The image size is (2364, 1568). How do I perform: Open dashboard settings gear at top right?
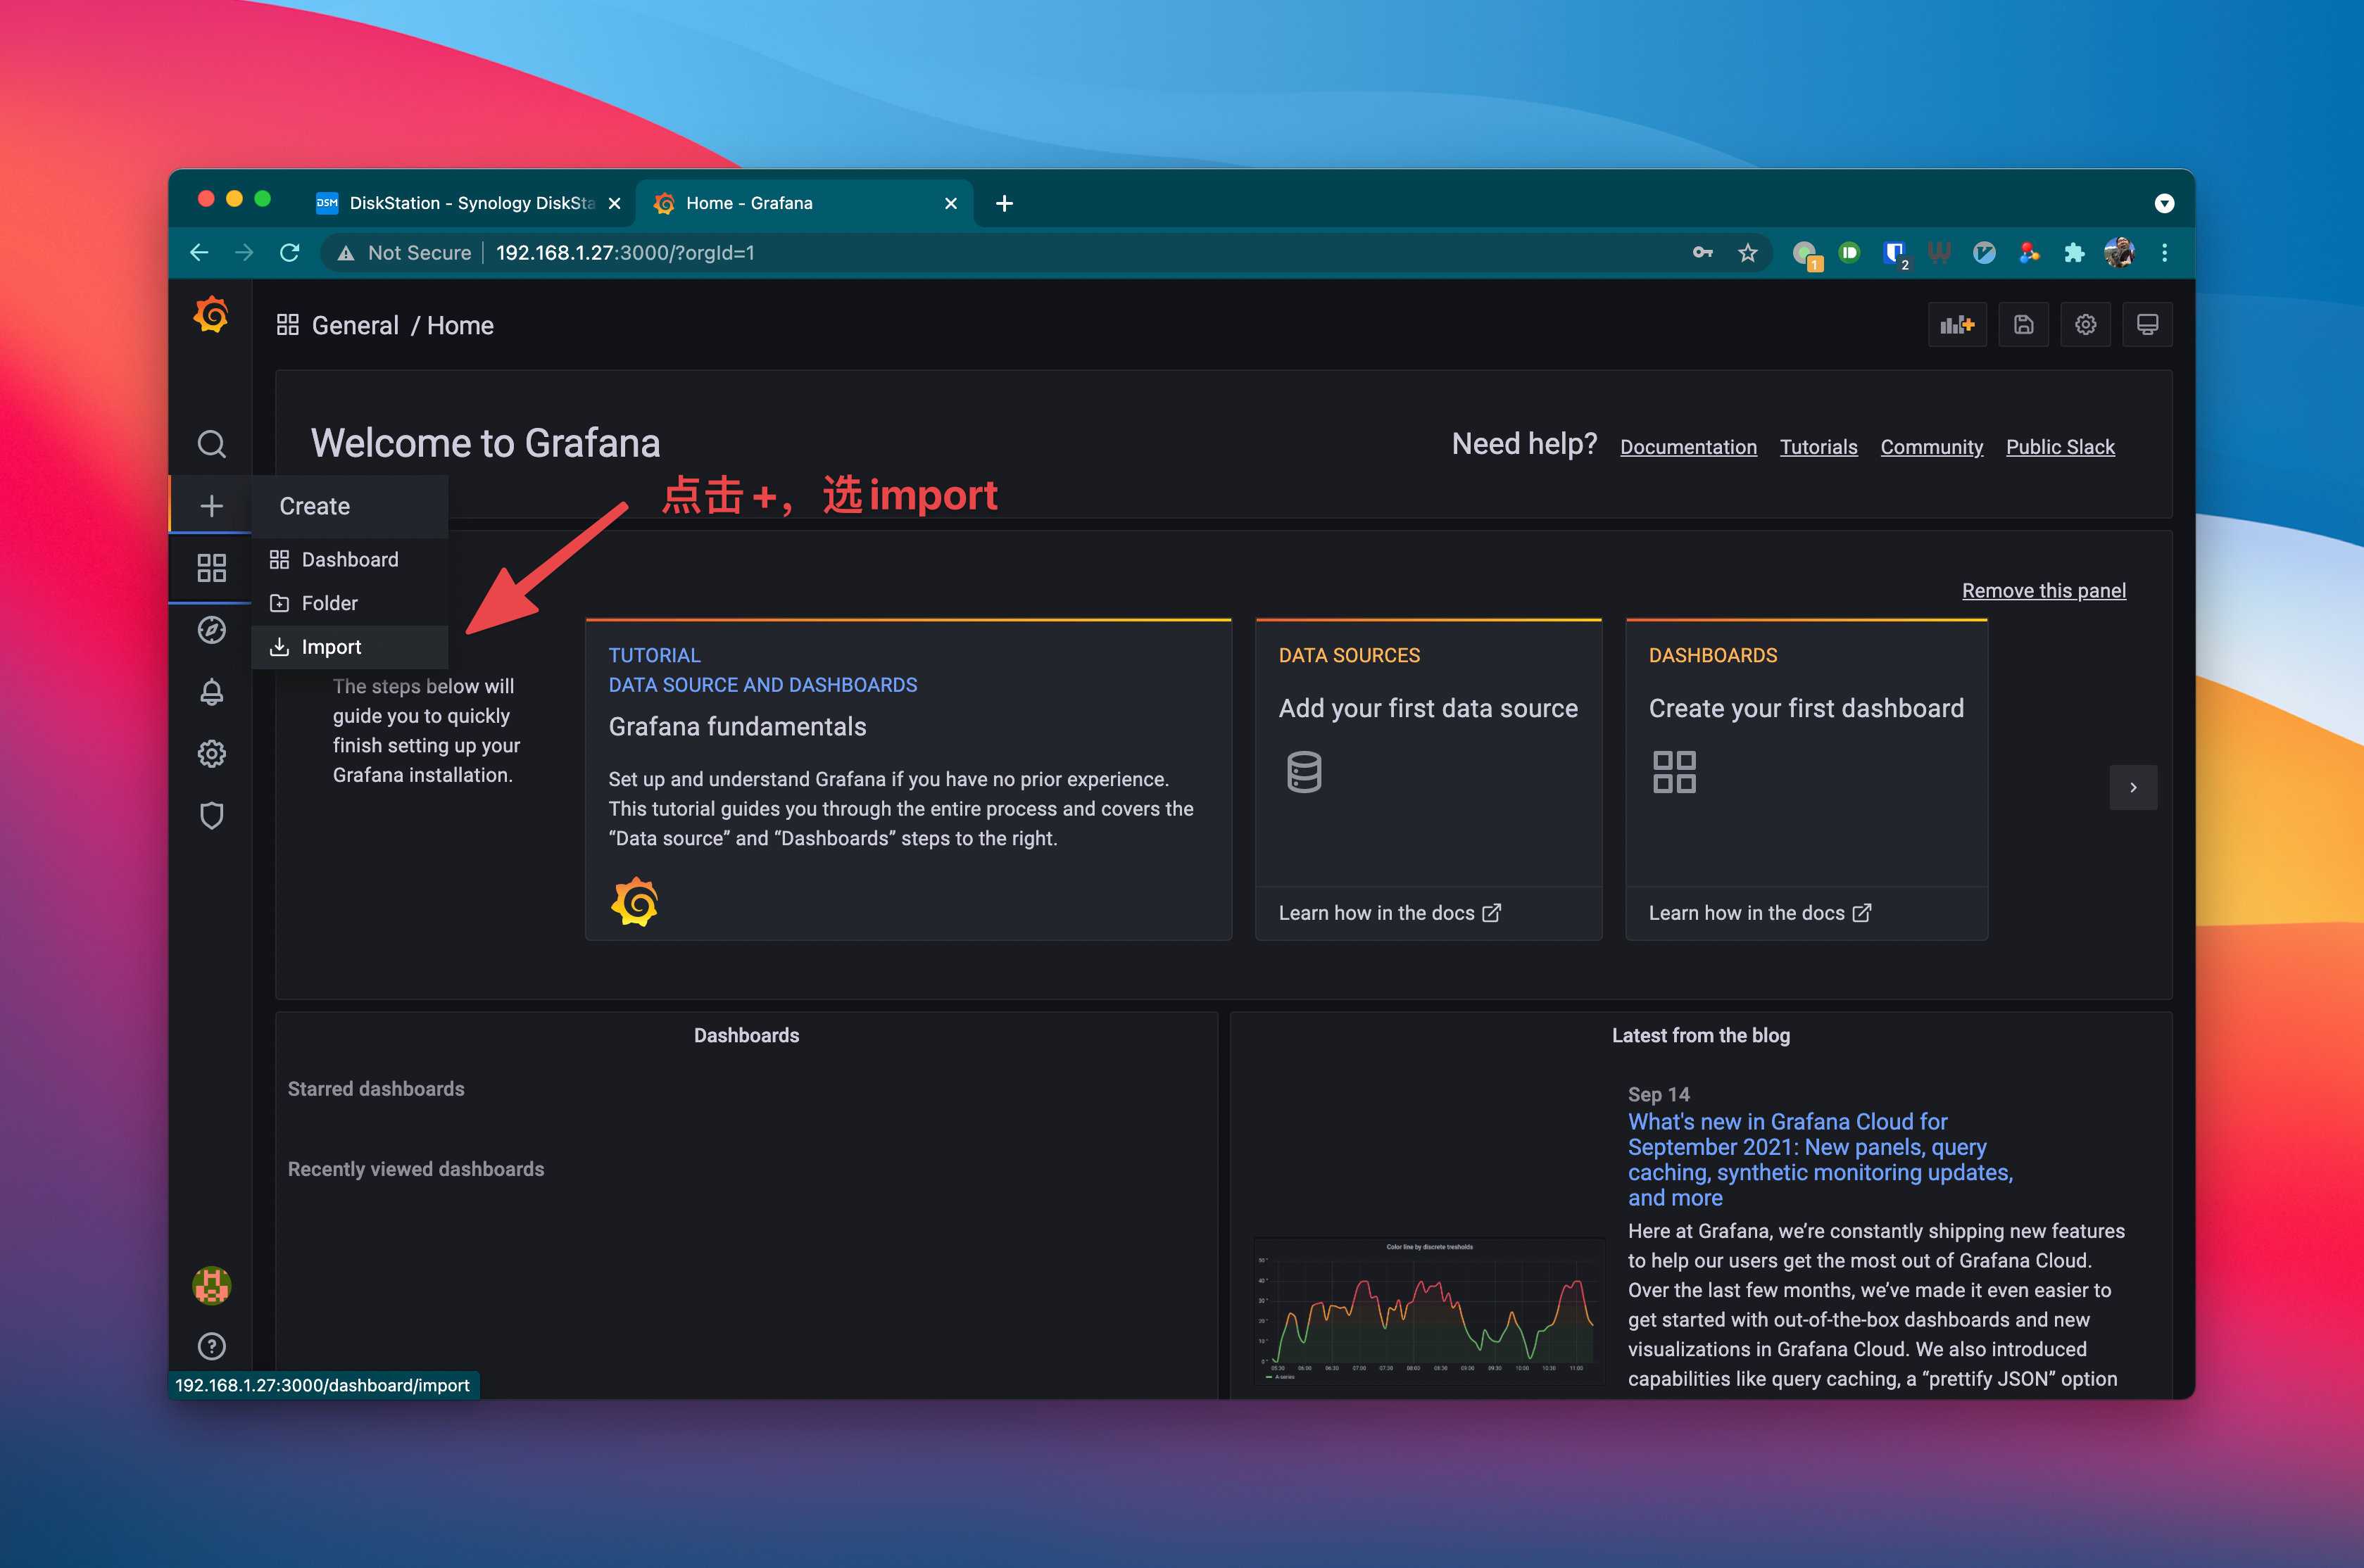coord(2085,325)
